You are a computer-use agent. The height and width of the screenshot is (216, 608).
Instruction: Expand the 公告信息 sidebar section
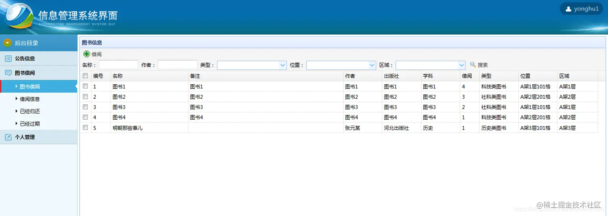pos(39,59)
